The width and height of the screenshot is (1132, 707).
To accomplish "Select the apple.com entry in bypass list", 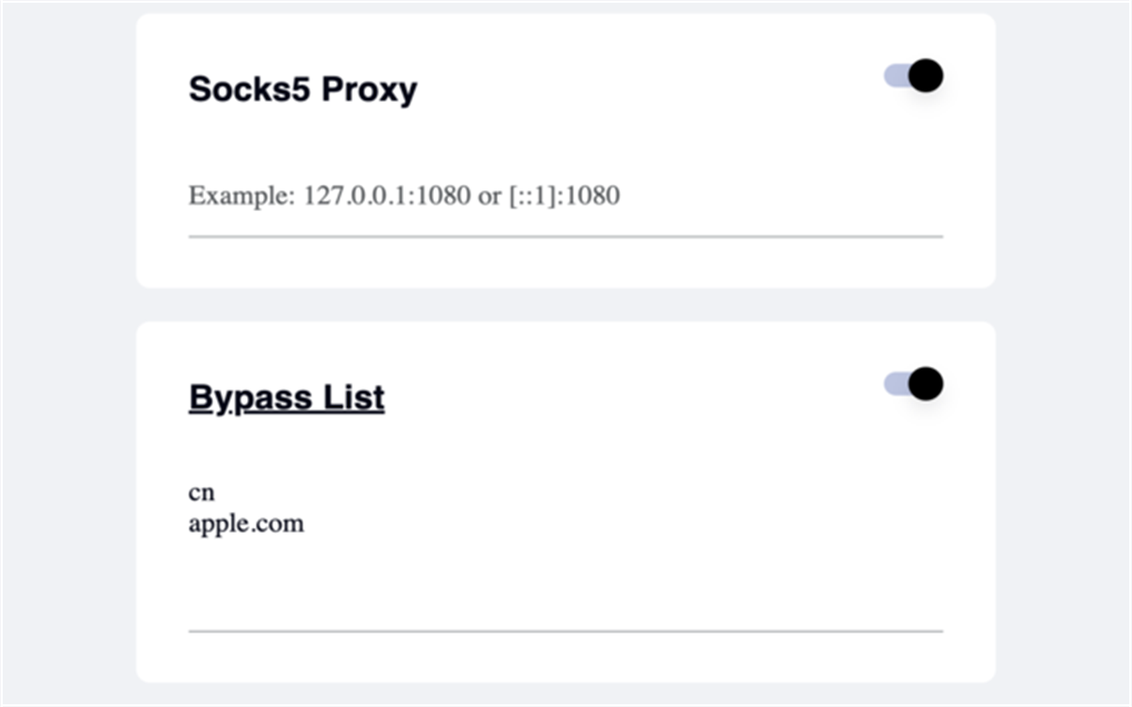I will (x=246, y=522).
